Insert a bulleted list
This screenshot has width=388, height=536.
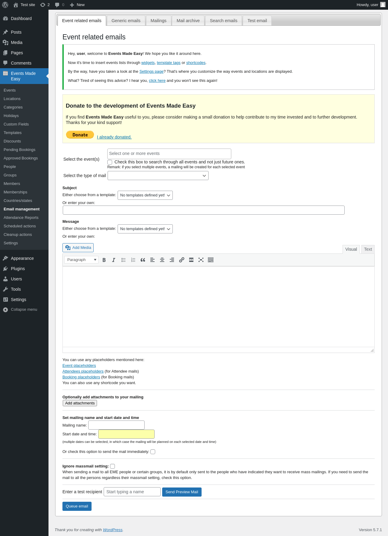click(x=123, y=260)
